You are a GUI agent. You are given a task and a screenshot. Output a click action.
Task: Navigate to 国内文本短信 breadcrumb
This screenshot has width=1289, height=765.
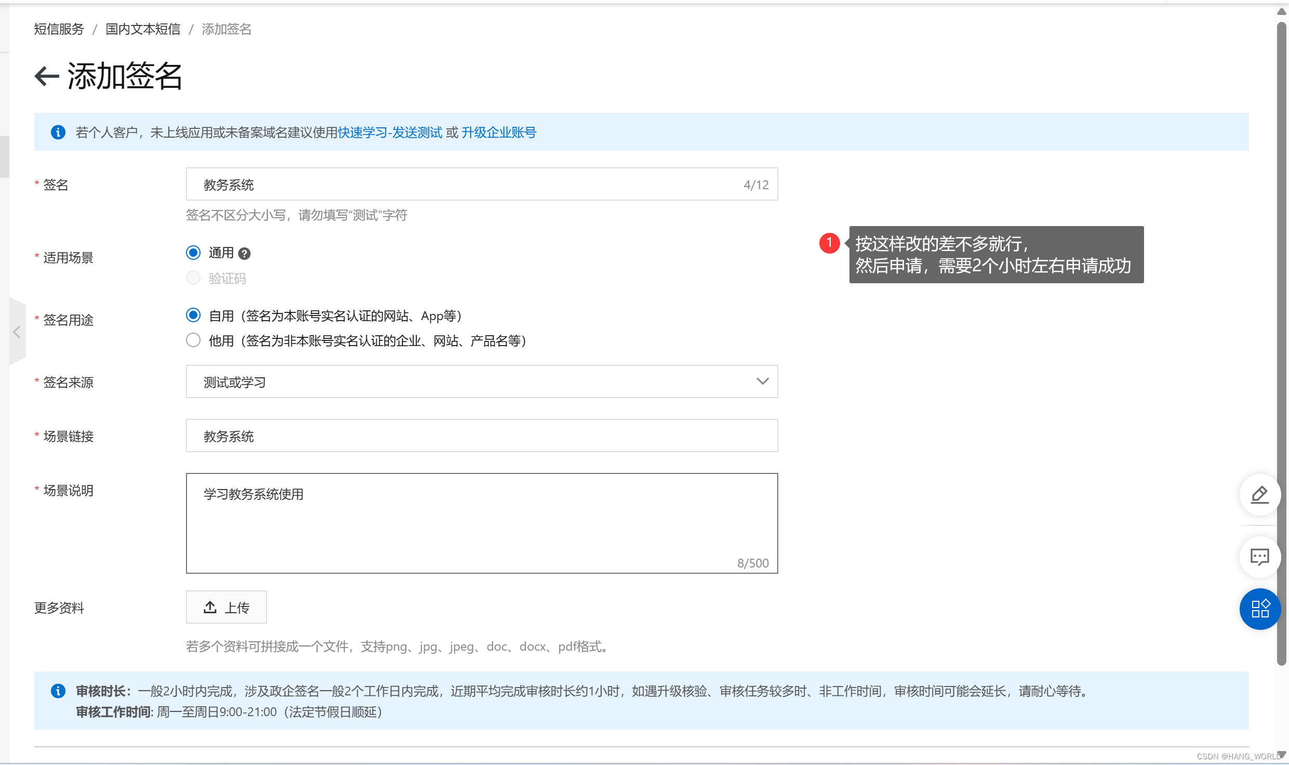pos(143,29)
